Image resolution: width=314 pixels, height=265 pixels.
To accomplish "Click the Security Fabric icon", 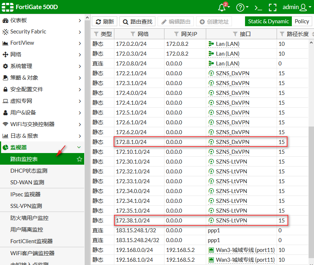I will coord(5,32).
